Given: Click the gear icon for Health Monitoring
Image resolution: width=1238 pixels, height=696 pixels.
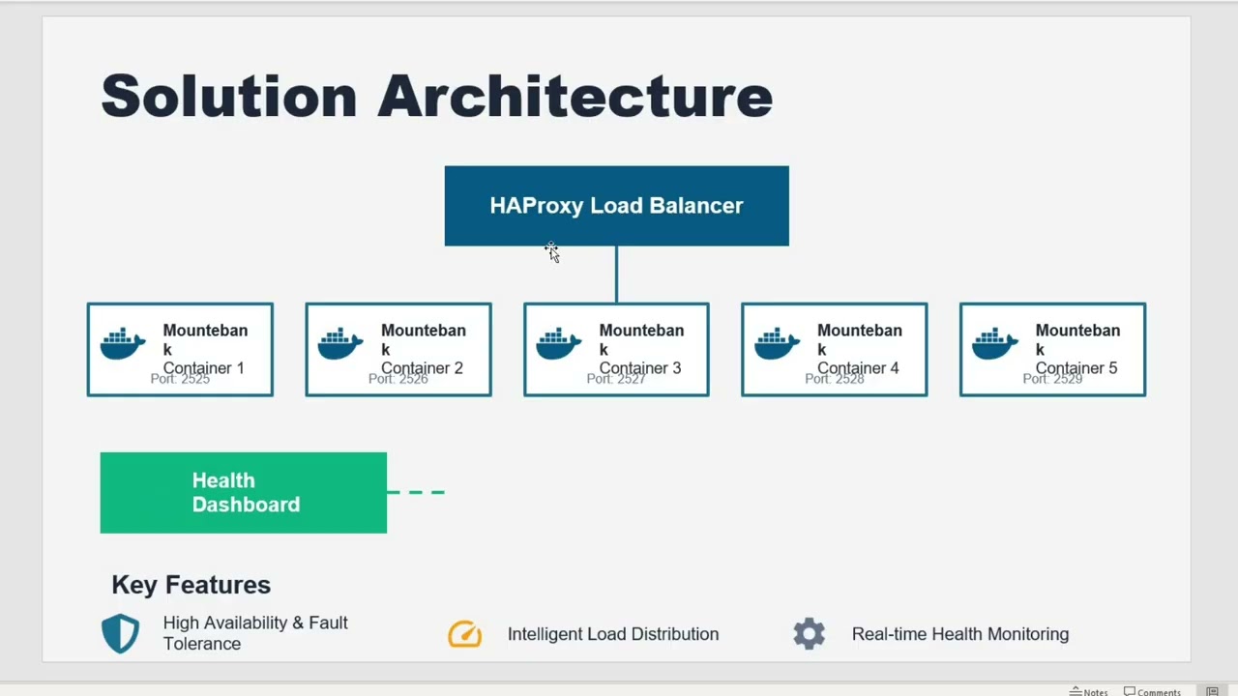Looking at the screenshot, I should [810, 634].
